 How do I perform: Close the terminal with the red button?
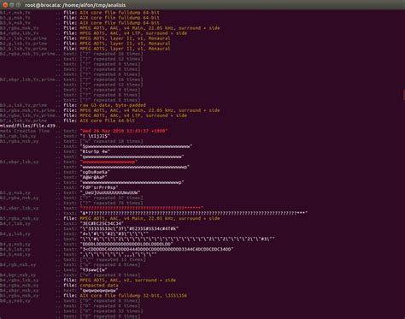click(5, 5)
